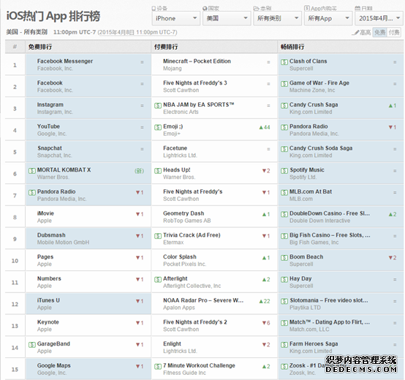Open the country dropdown showing 美国
This screenshot has width=405, height=380.
(x=227, y=18)
